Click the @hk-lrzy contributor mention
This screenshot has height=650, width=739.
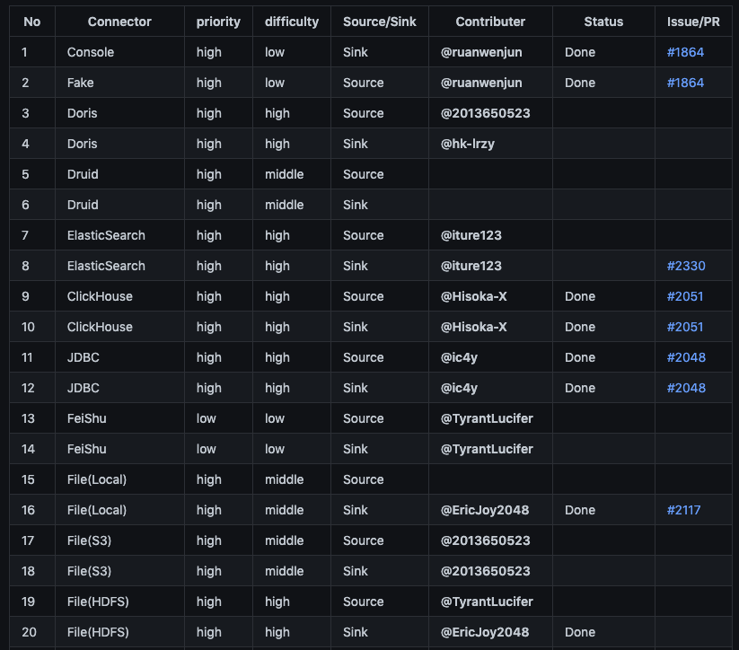(x=467, y=144)
